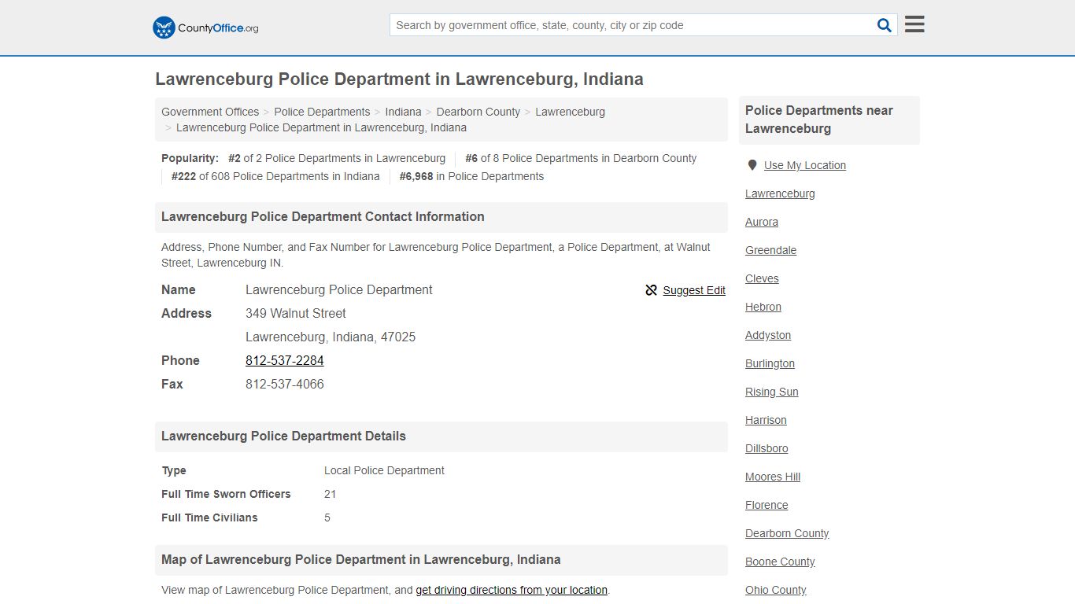Click Use My Location link

[805, 165]
